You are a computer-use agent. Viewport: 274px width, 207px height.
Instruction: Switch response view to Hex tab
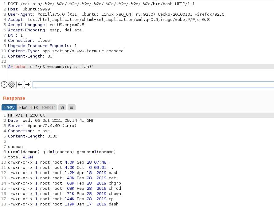click(x=34, y=107)
